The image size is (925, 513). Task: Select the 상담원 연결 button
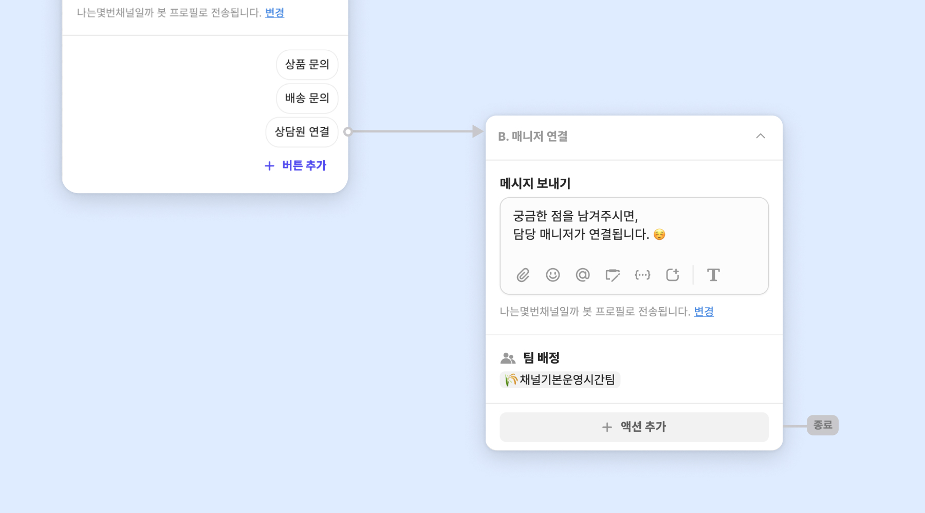pos(302,132)
